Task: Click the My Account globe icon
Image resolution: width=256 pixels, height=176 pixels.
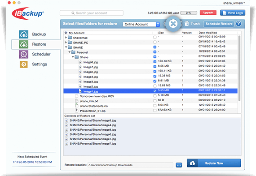Action: [66, 33]
